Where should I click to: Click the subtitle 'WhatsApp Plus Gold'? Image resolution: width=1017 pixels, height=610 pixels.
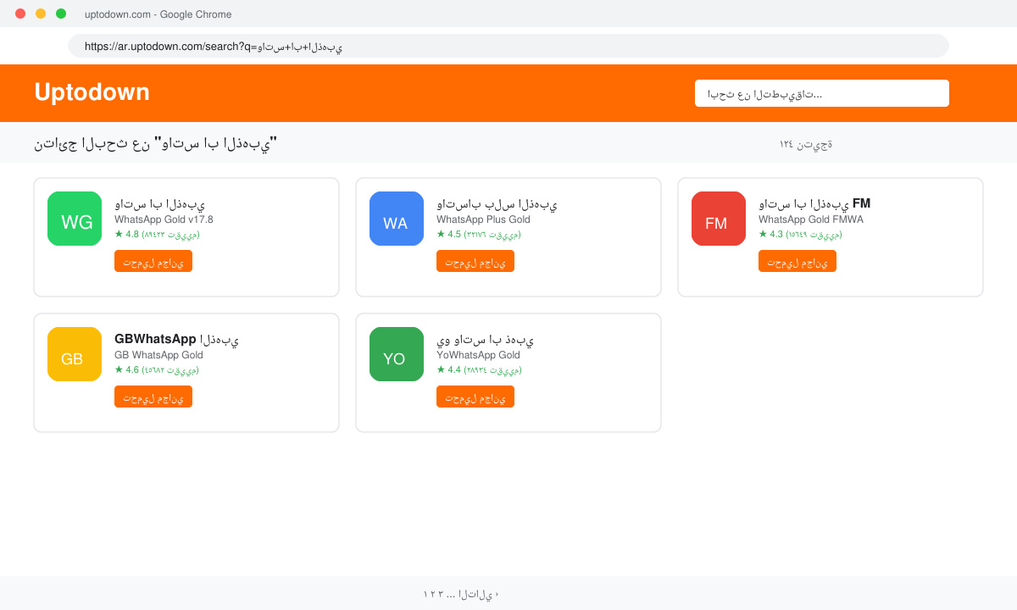[483, 219]
